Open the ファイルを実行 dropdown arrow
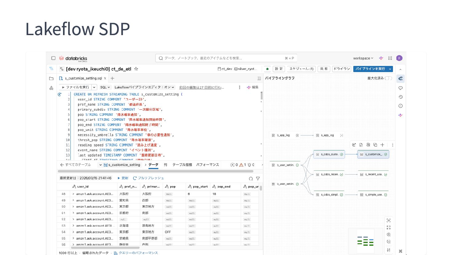Image resolution: width=452 pixels, height=255 pixels. [x=94, y=87]
